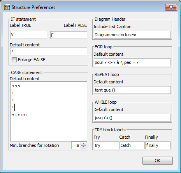Enable the Enlarge FALSE checkbox
The image size is (181, 173).
[x=14, y=60]
